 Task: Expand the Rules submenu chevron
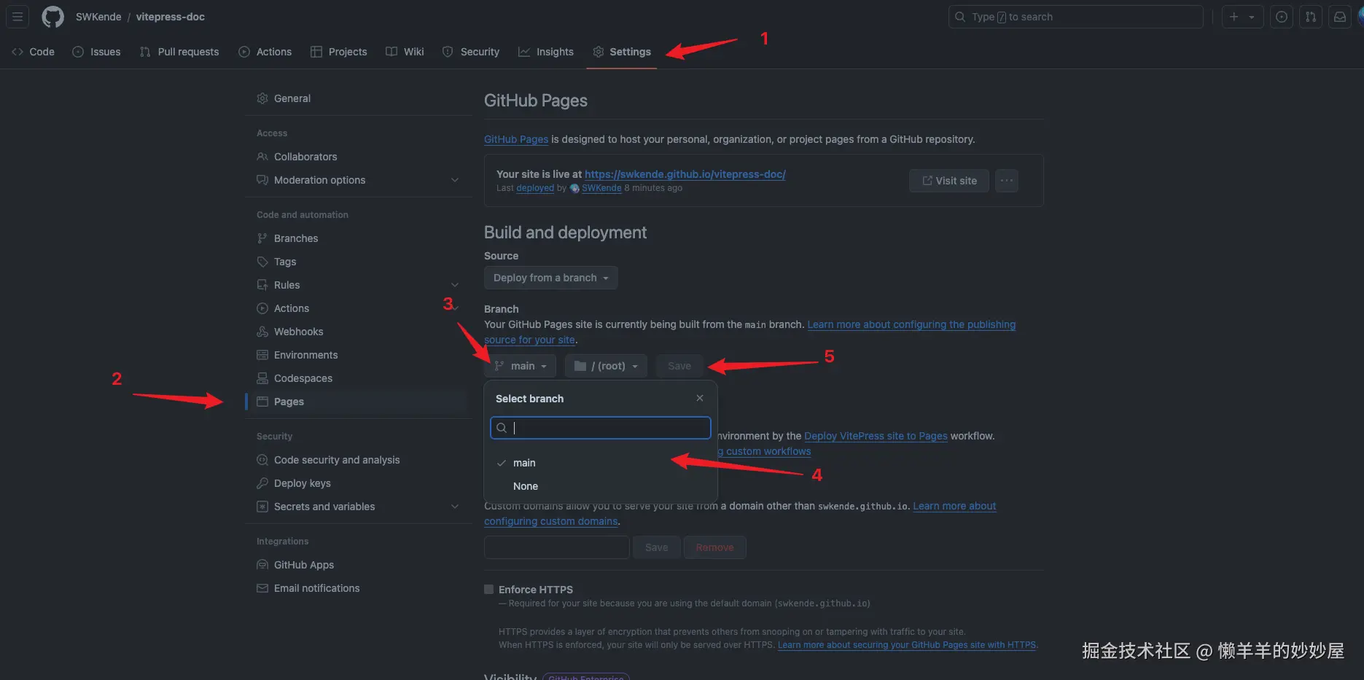click(455, 285)
